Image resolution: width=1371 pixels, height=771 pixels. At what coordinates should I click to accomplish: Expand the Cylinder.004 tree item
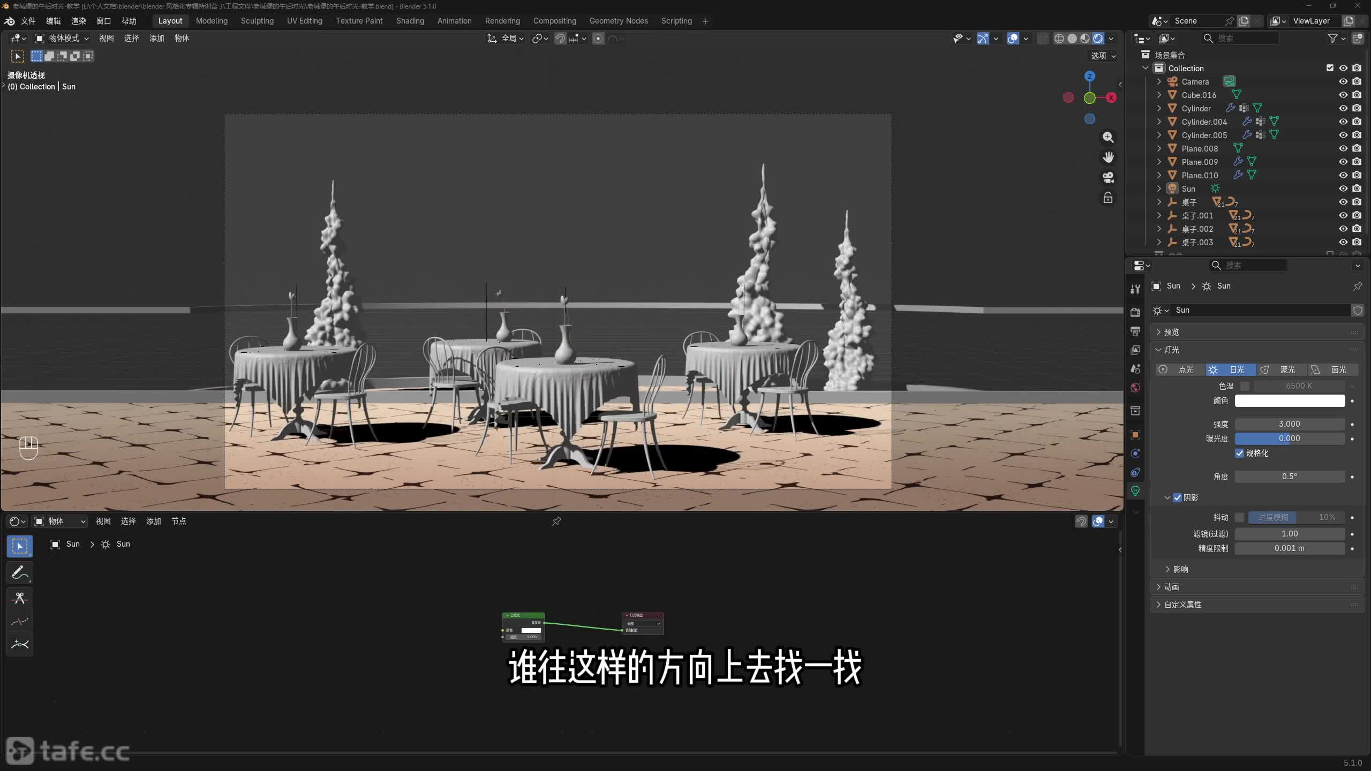point(1159,122)
